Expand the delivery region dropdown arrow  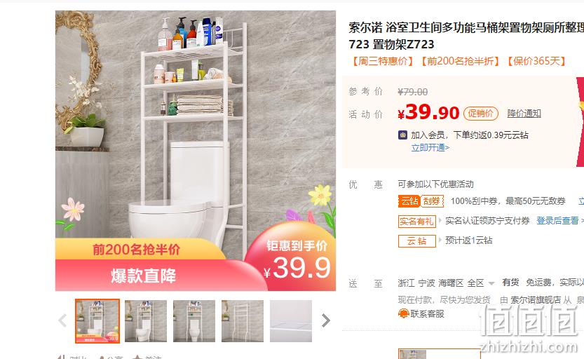(491, 283)
